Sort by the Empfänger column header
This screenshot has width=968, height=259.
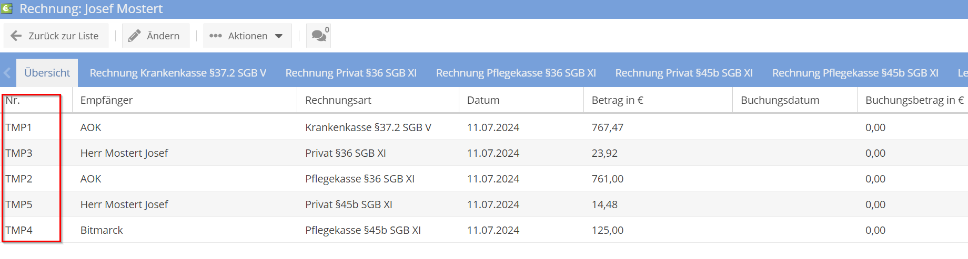click(x=106, y=100)
